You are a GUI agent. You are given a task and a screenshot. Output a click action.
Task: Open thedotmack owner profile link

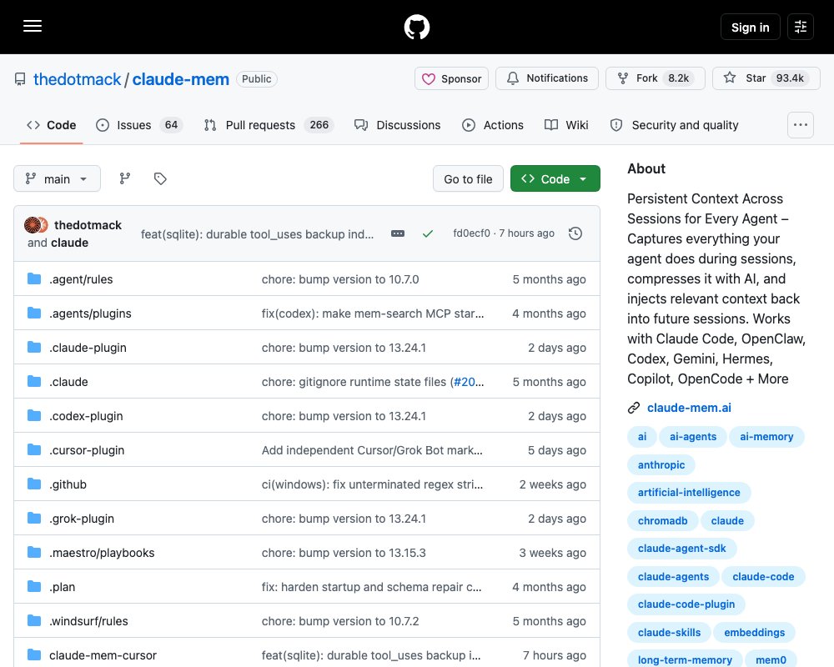click(x=77, y=79)
